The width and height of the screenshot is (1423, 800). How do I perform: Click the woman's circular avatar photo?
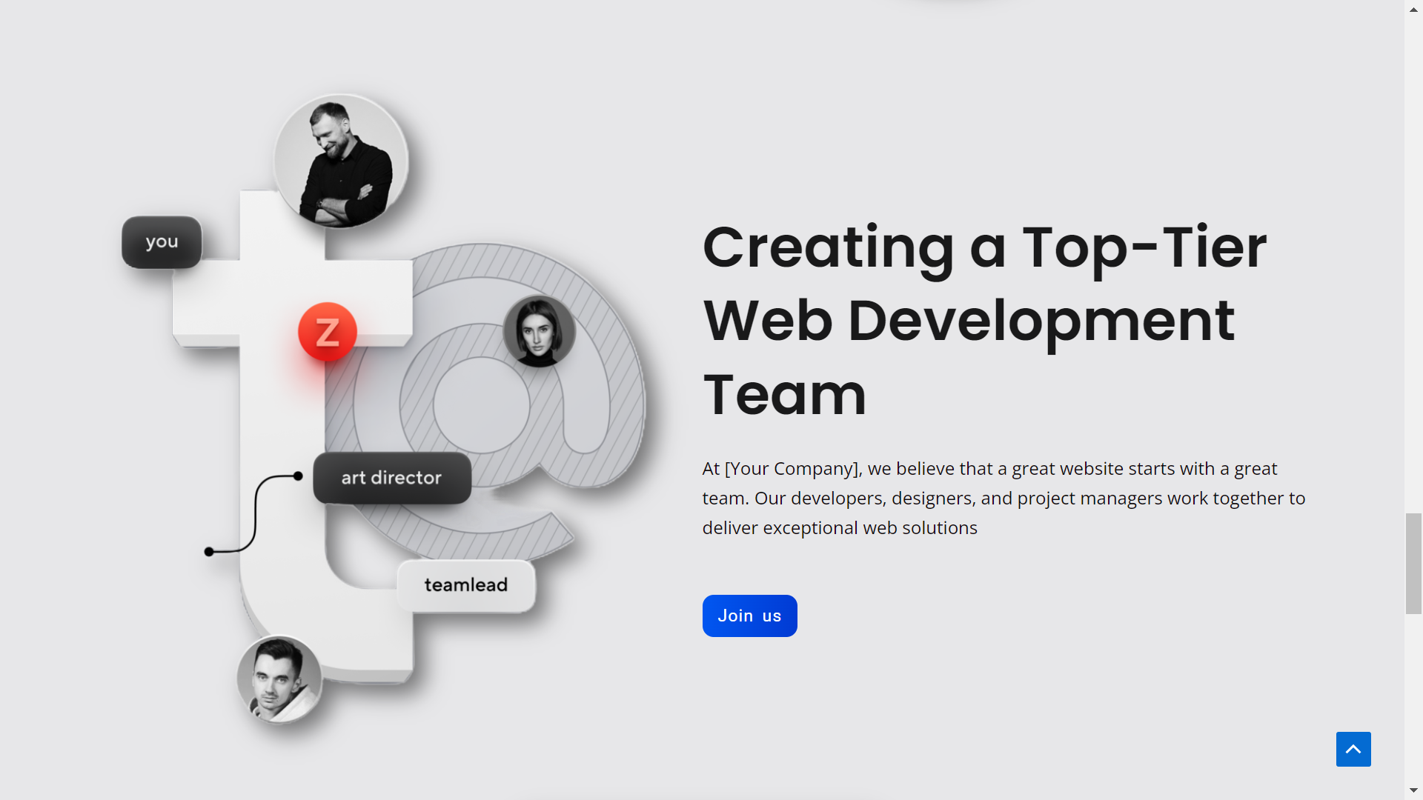coord(539,331)
